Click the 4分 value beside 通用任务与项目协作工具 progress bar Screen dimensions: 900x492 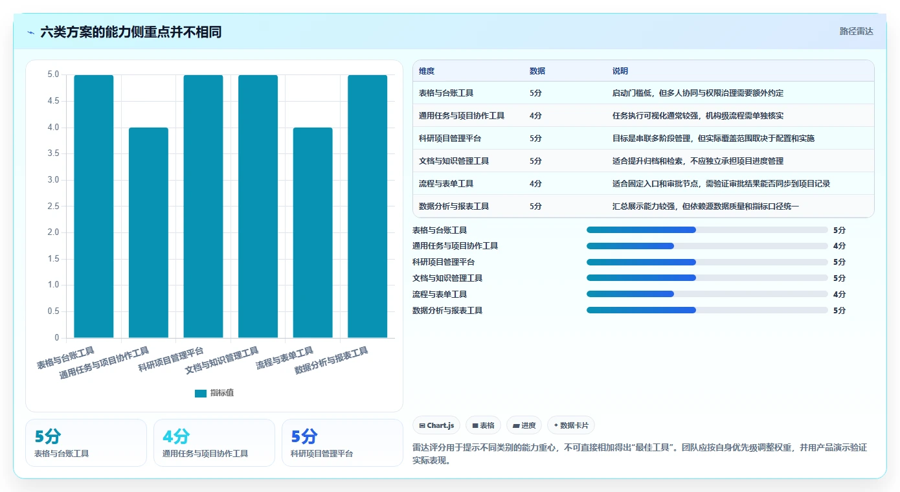(x=839, y=246)
